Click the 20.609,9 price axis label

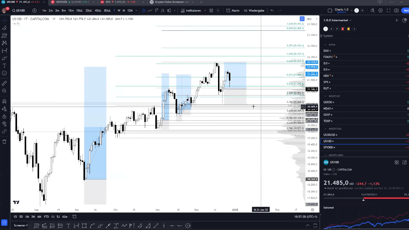click(312, 107)
